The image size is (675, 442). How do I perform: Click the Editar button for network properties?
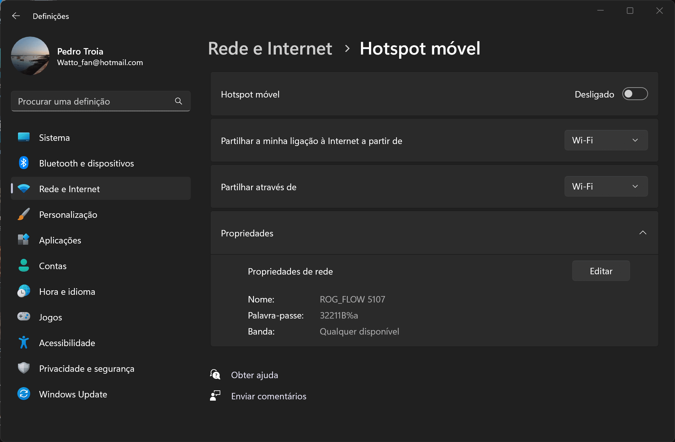[x=601, y=271]
